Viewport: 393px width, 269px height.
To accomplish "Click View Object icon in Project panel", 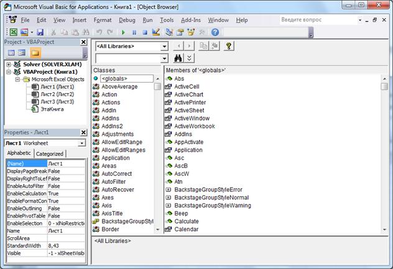I will [x=22, y=53].
